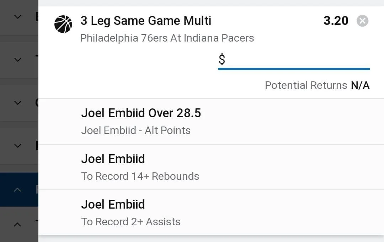This screenshot has height=242, width=384.
Task: Open Philadelphia 76ers At Indiana Pacers match link
Action: point(167,38)
